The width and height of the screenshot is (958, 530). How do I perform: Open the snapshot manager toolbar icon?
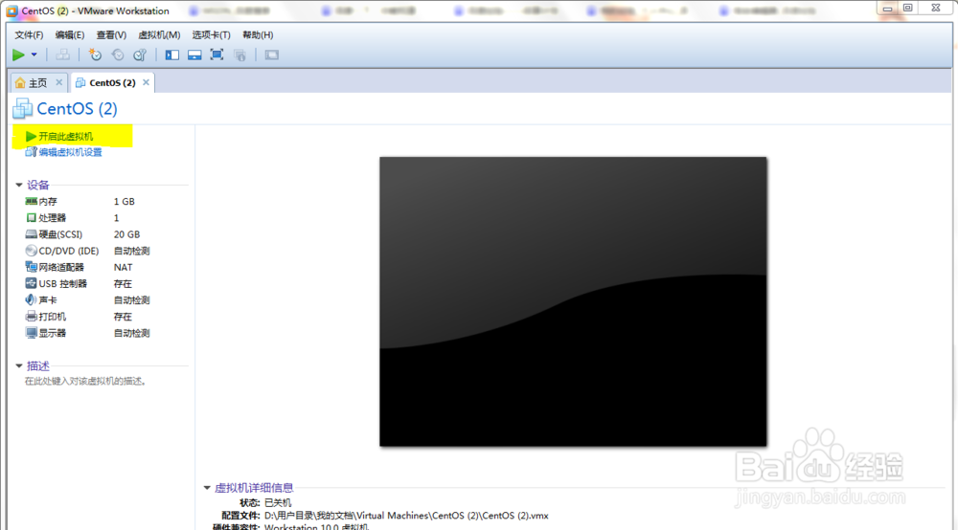tap(140, 55)
